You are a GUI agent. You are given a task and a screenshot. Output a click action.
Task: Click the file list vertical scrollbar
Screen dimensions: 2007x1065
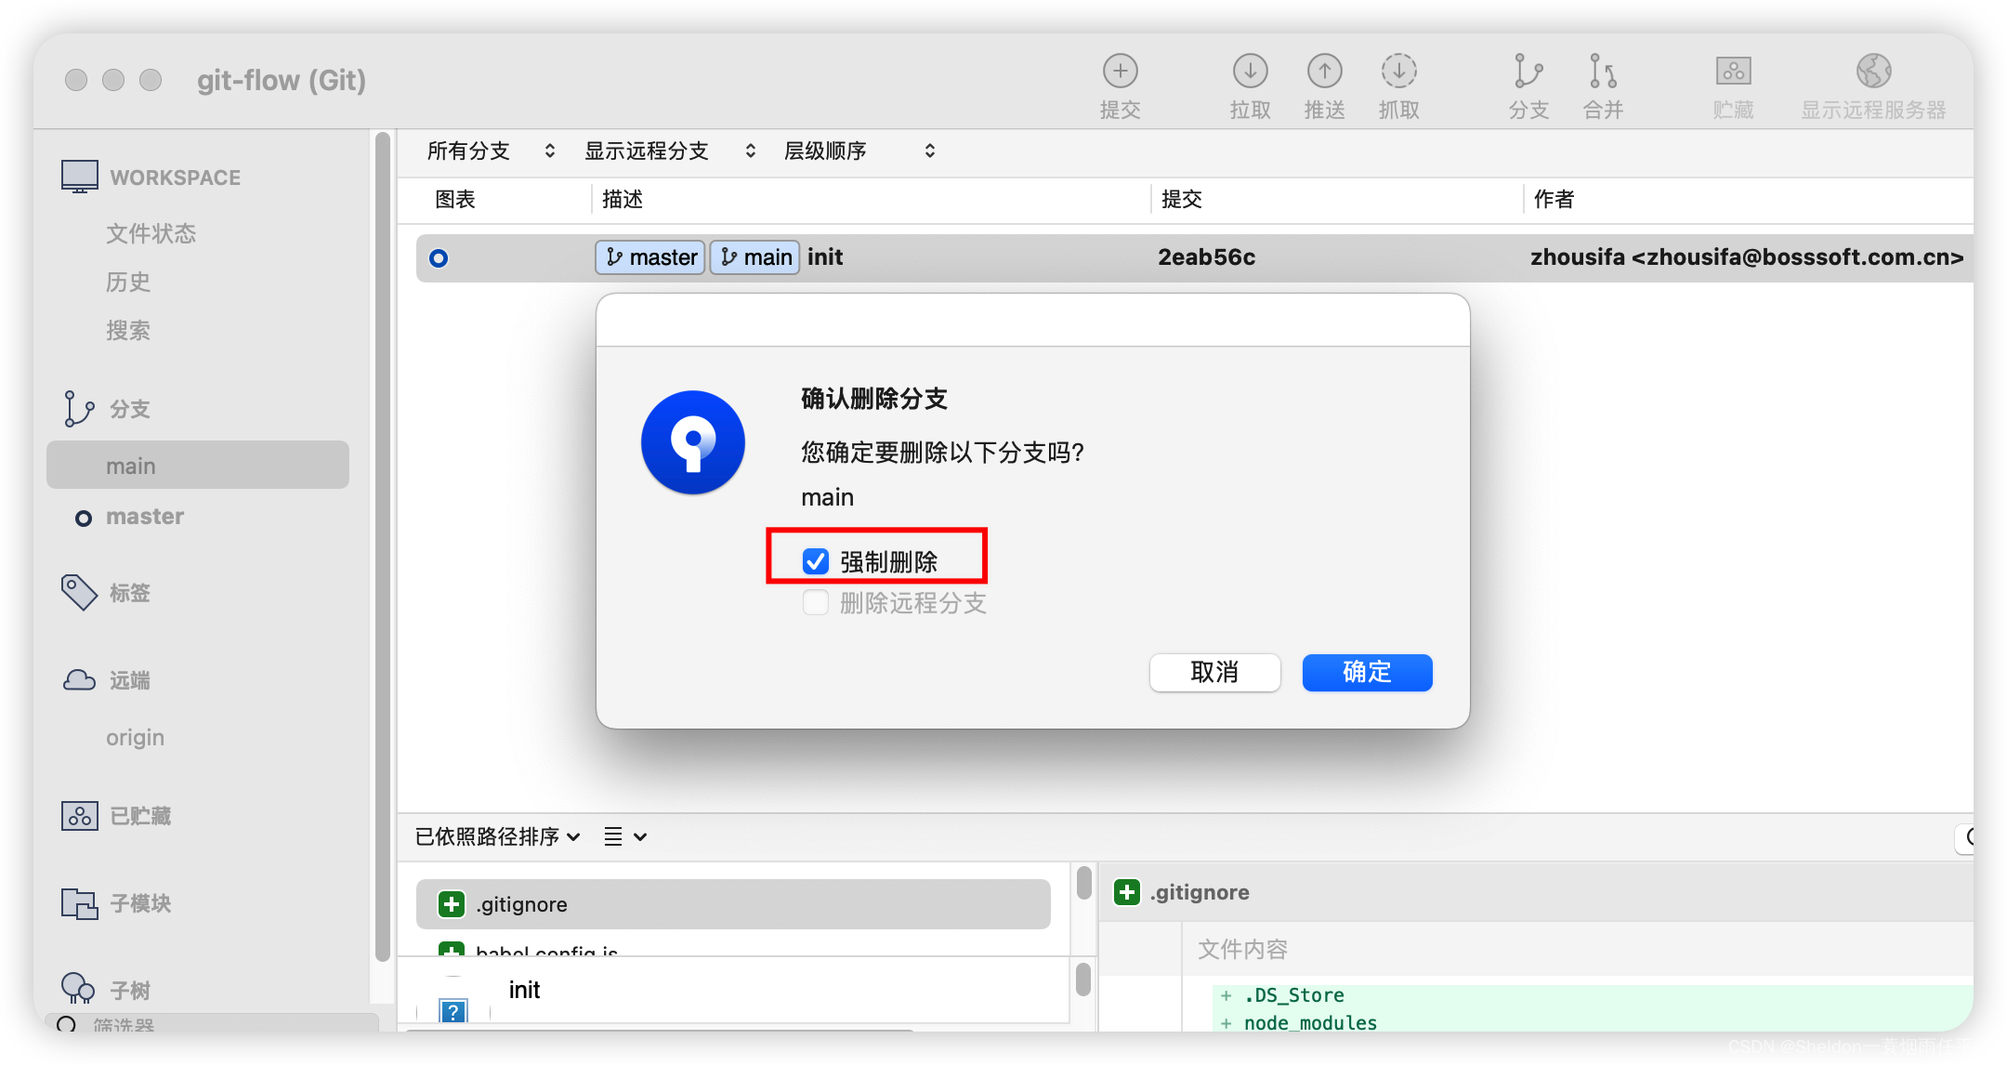1083,882
